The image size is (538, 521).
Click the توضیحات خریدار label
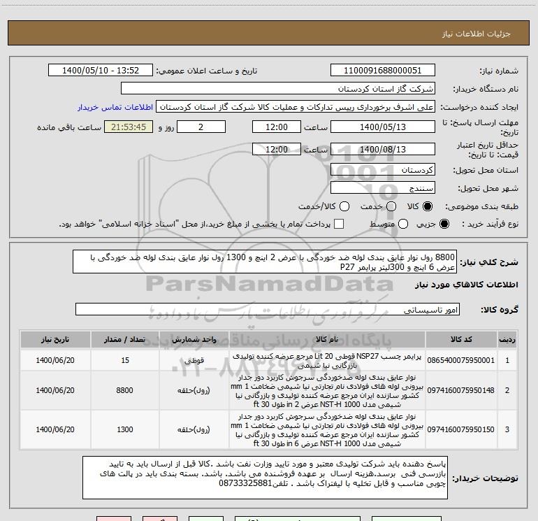click(485, 478)
